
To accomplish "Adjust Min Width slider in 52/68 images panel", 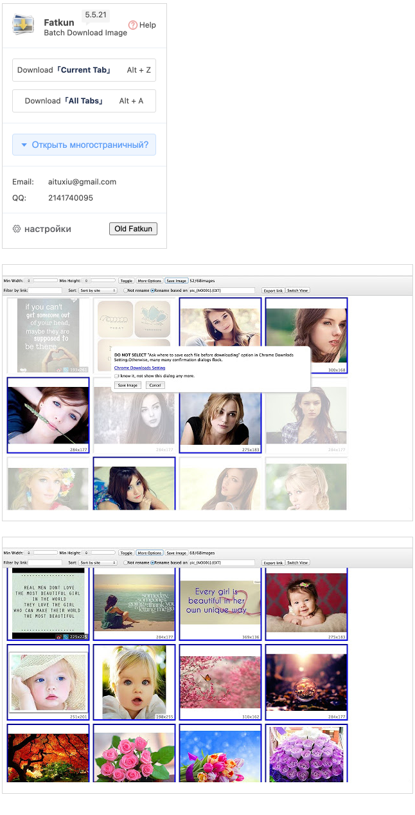I will pyautogui.click(x=46, y=281).
